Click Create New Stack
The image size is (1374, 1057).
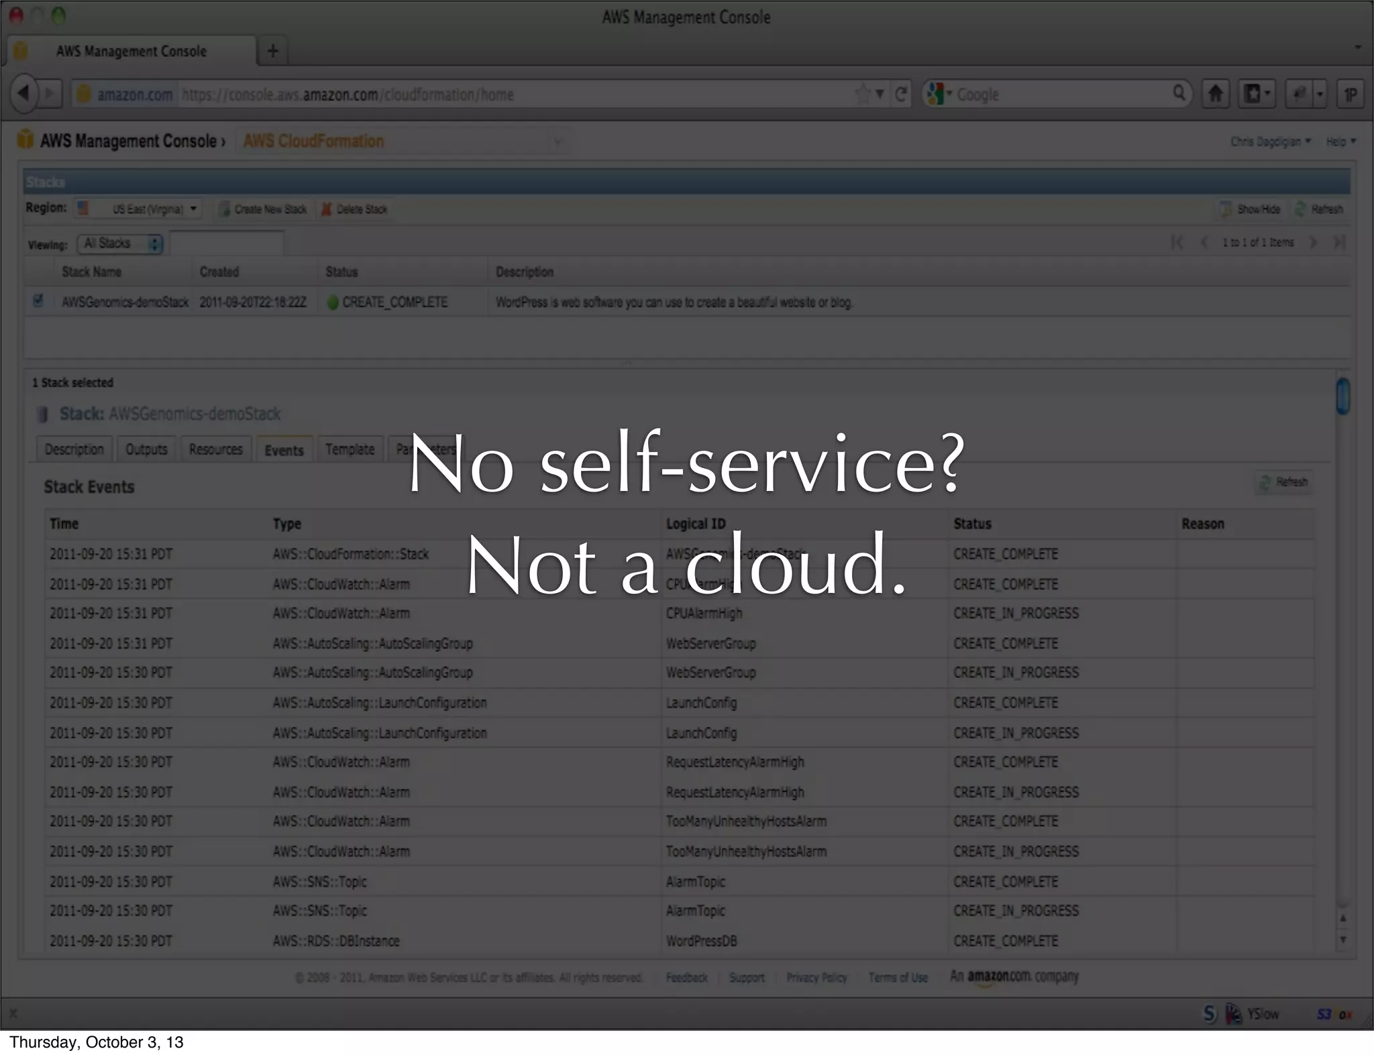[263, 209]
